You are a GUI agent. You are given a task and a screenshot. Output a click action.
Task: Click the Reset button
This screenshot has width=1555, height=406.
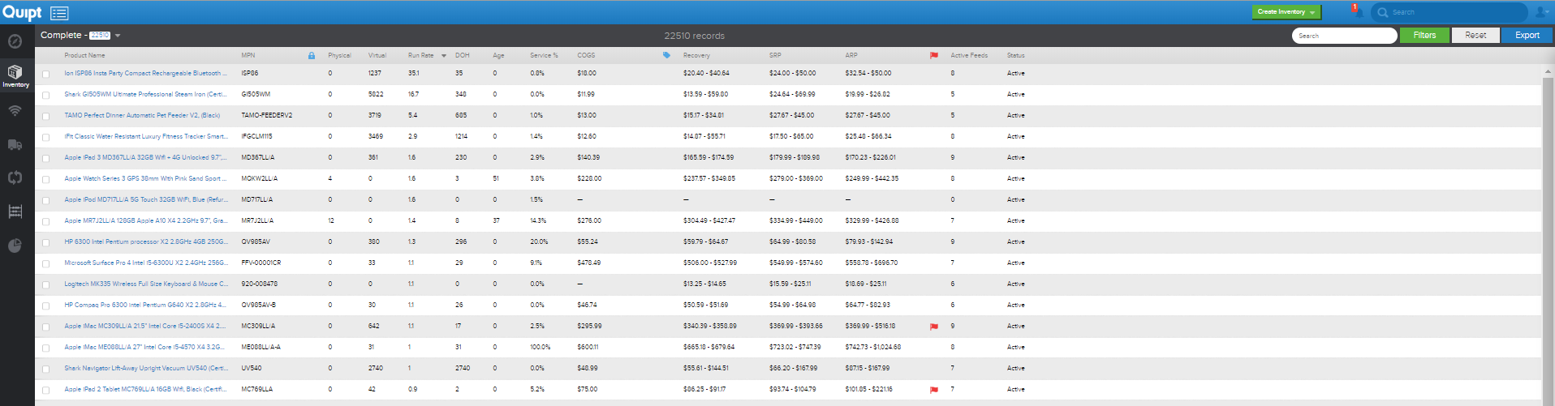click(1475, 35)
